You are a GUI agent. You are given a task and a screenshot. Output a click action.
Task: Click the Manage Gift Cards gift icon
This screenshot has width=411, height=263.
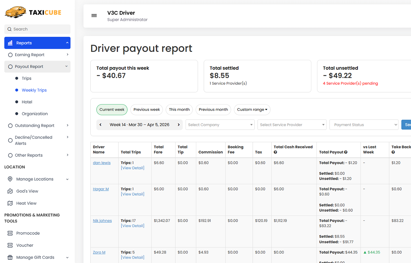(10, 257)
